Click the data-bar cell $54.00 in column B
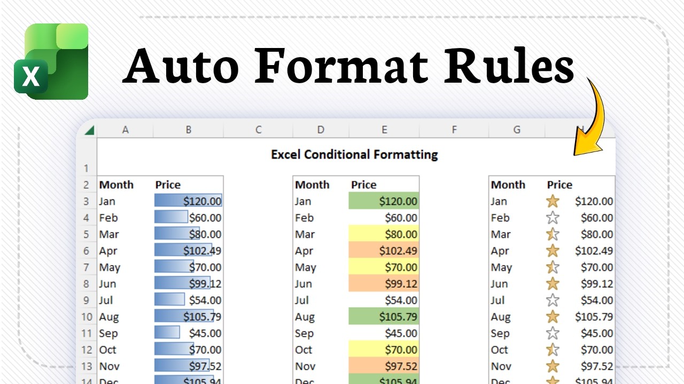 [x=188, y=300]
